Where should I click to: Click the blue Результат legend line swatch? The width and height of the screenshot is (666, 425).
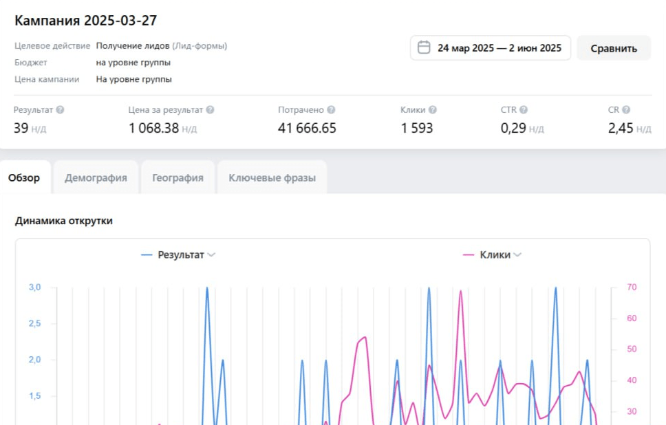pos(147,255)
